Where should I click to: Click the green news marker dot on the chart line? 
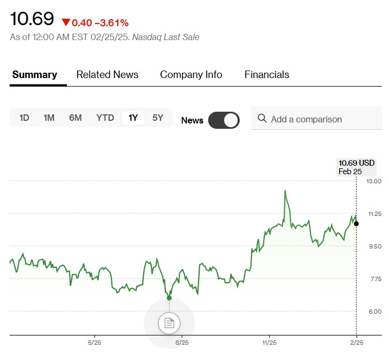click(169, 298)
